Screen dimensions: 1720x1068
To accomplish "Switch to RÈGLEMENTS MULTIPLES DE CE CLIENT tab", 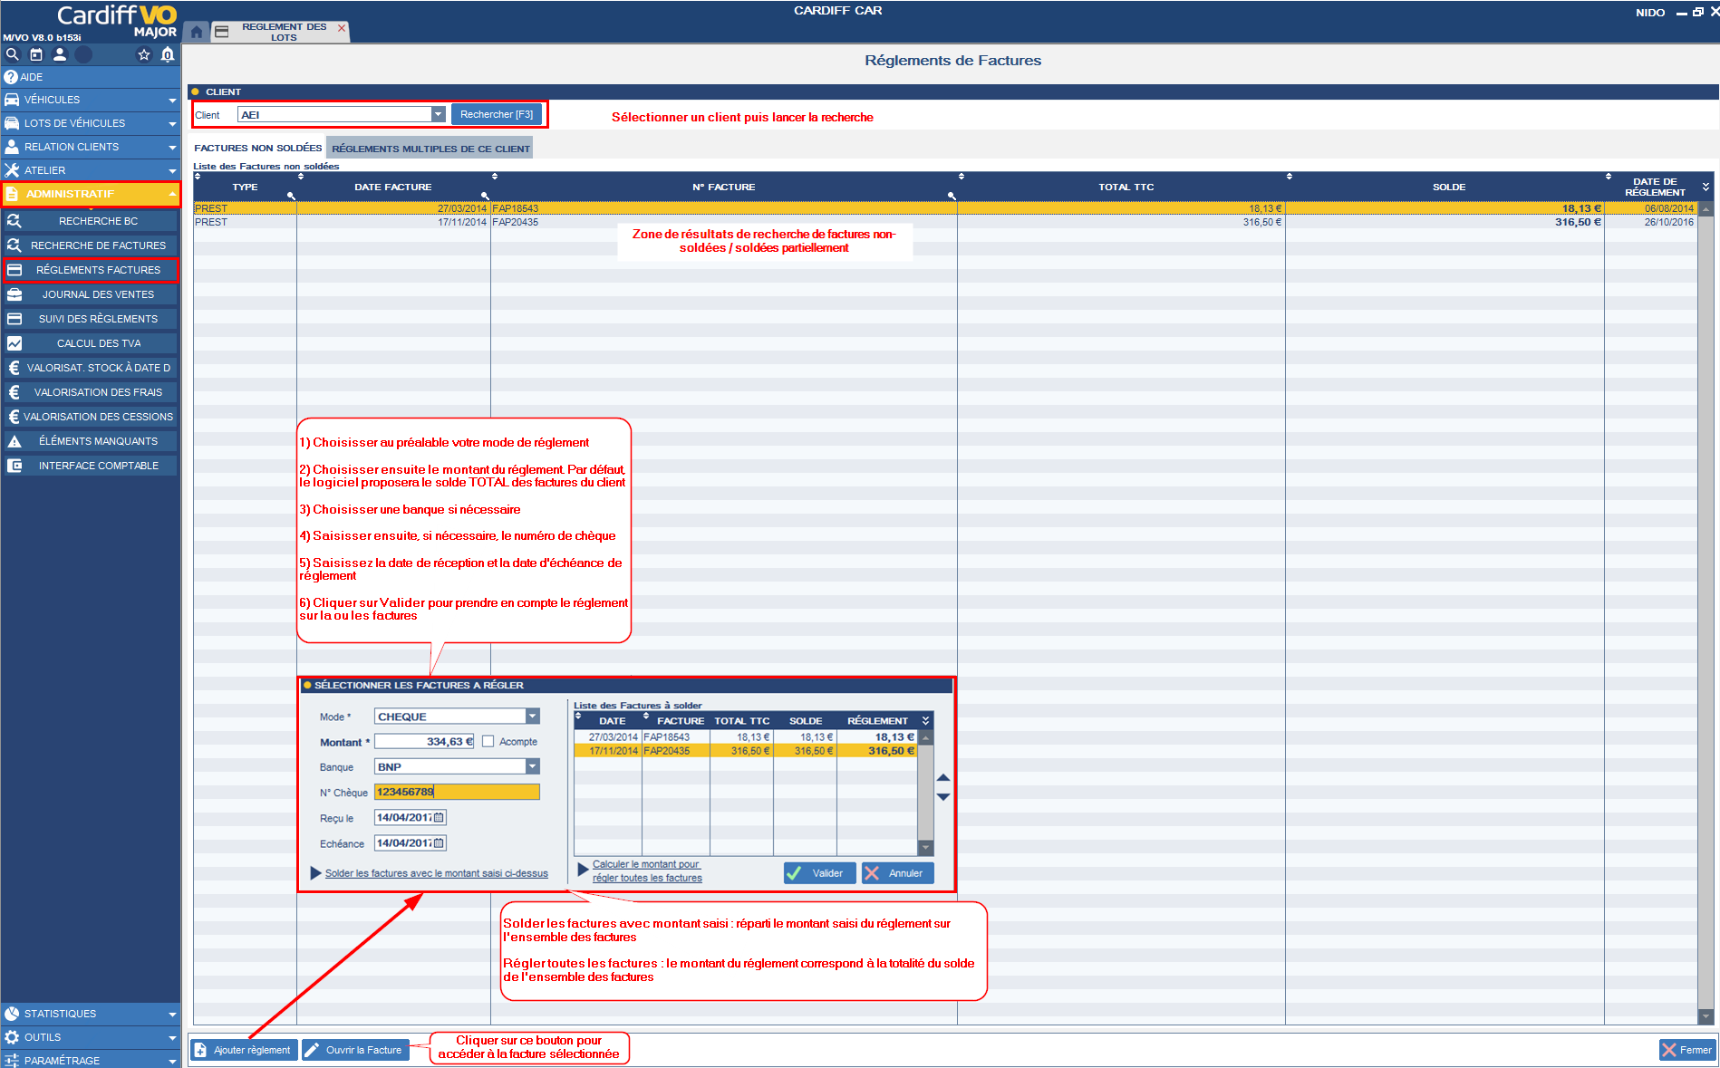I will [x=430, y=149].
